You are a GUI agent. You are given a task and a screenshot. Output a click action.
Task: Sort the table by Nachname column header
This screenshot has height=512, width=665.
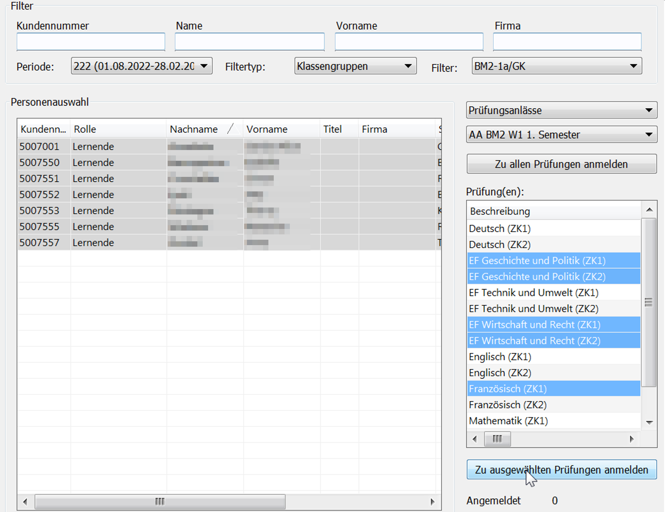(x=194, y=129)
